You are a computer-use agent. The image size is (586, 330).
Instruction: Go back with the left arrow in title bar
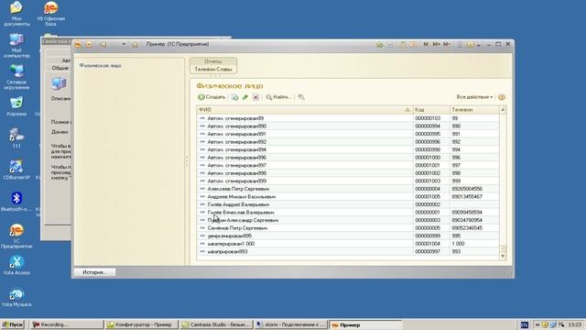click(103, 44)
